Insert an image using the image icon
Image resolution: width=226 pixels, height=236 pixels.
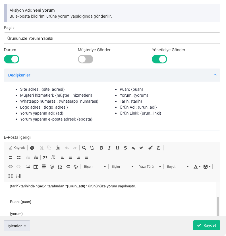click(x=28, y=167)
